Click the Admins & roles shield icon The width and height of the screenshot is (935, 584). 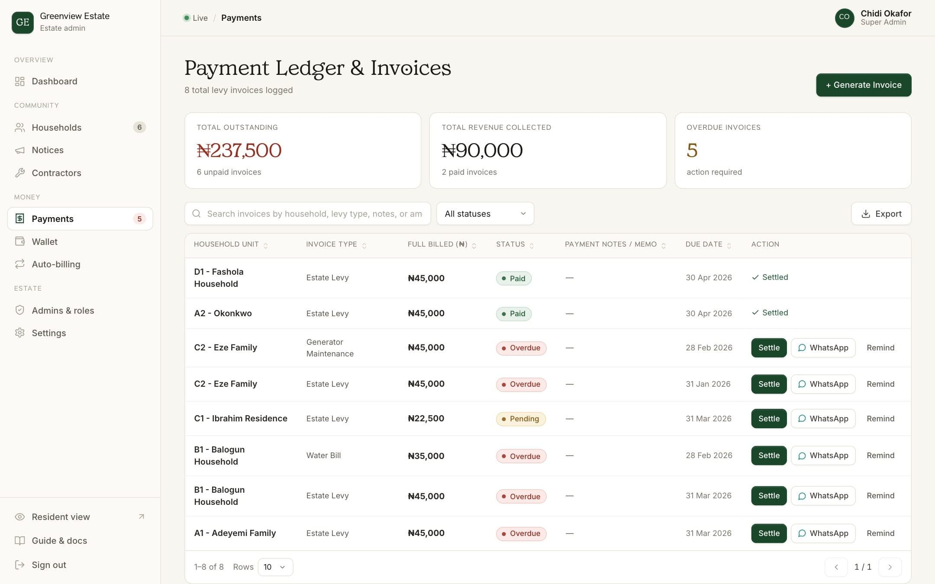coord(19,310)
